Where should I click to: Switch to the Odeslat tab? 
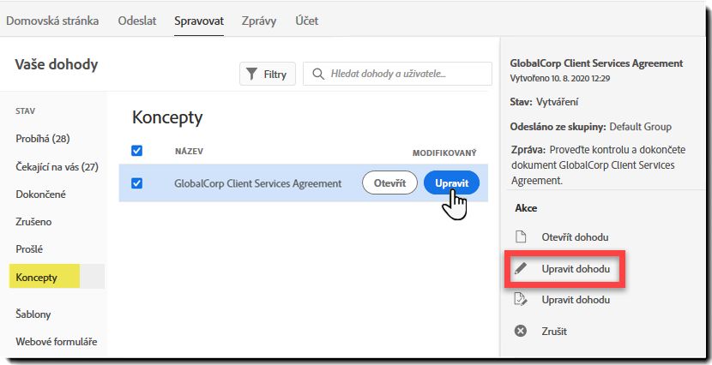(137, 21)
